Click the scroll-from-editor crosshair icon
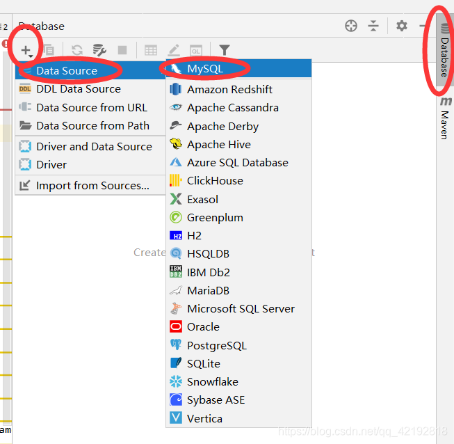The width and height of the screenshot is (454, 444). click(x=351, y=26)
